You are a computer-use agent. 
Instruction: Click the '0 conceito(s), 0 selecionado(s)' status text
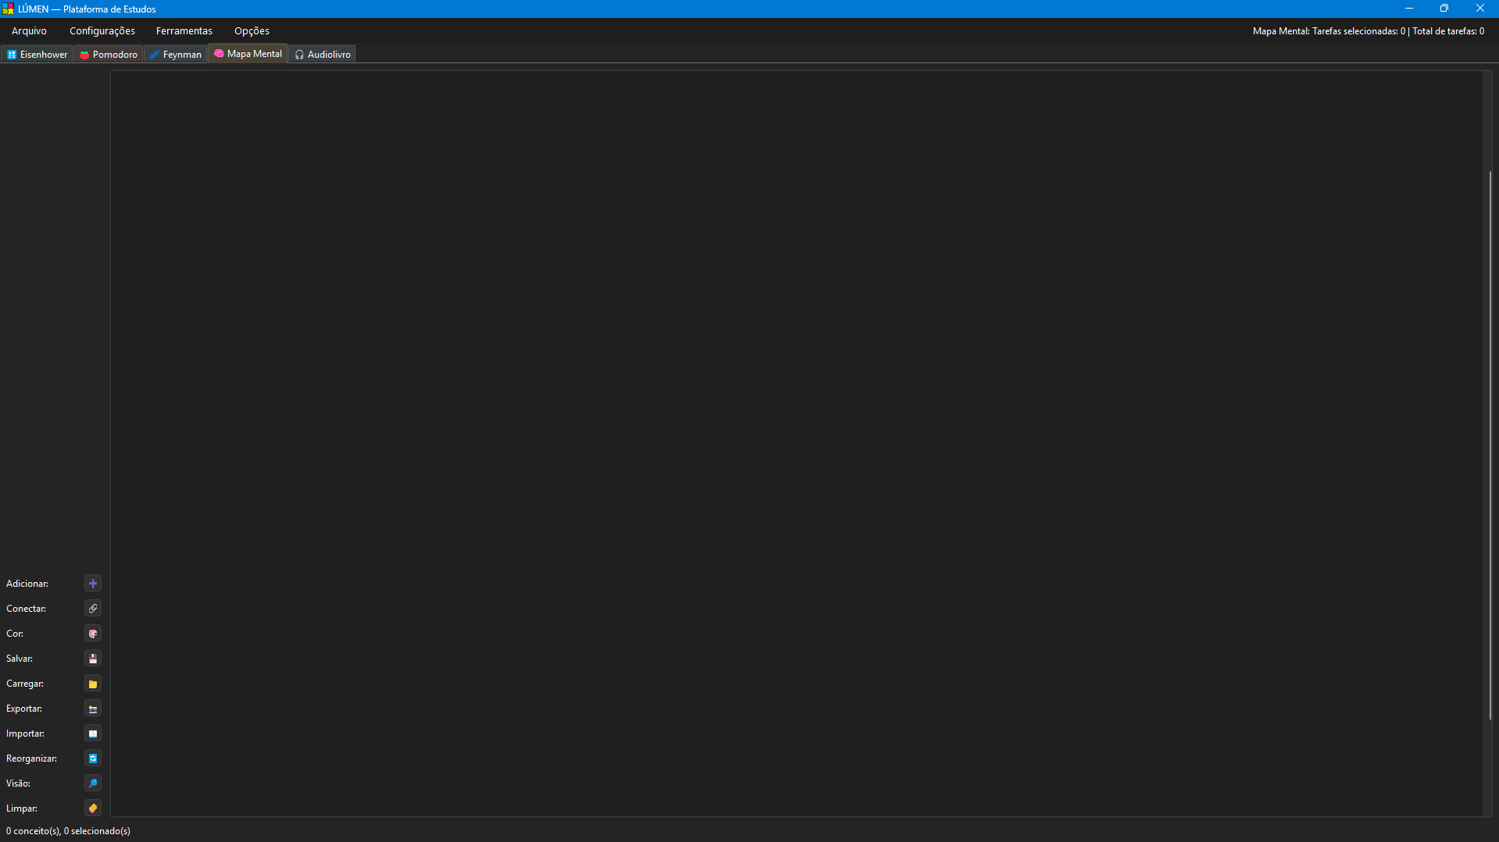coord(68,831)
